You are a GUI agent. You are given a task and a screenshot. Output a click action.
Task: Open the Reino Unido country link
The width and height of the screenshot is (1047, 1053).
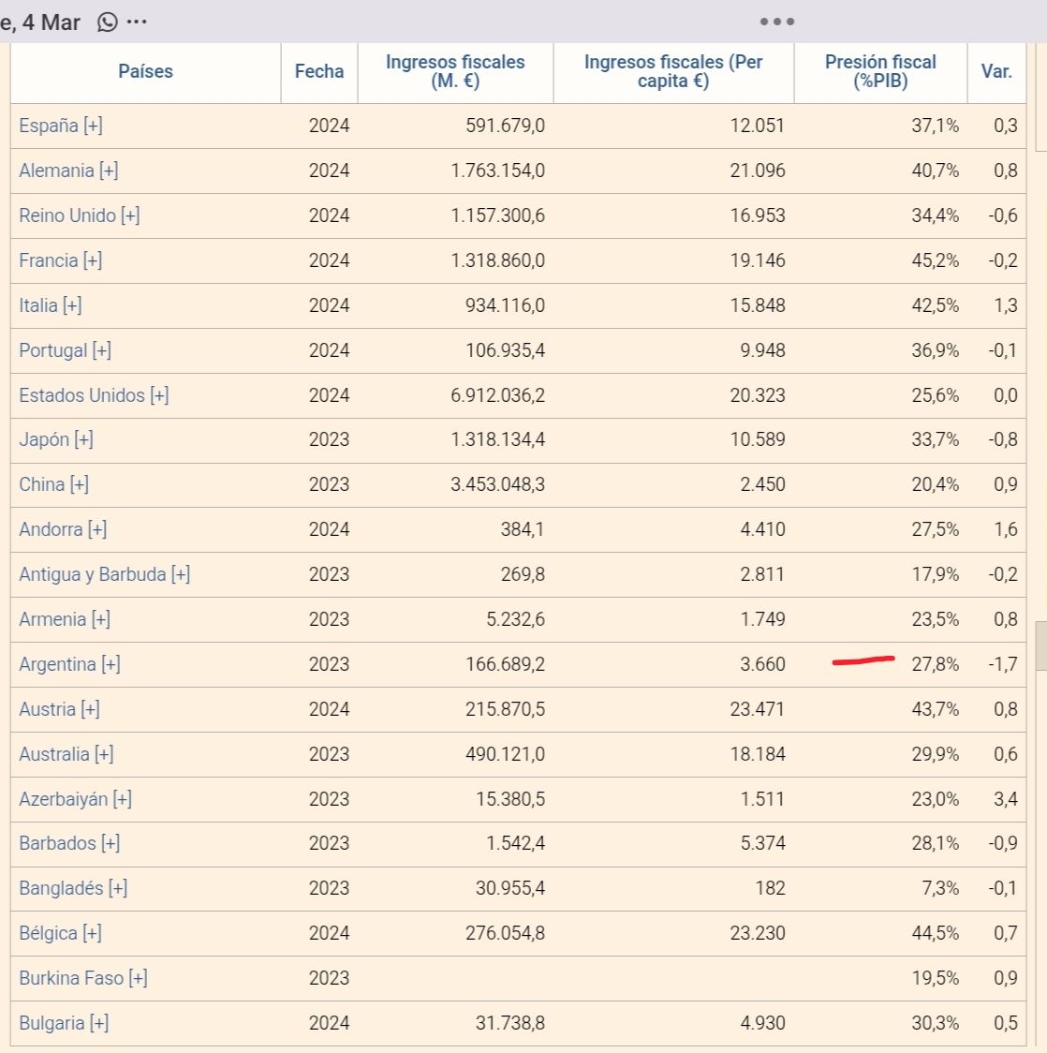click(67, 215)
